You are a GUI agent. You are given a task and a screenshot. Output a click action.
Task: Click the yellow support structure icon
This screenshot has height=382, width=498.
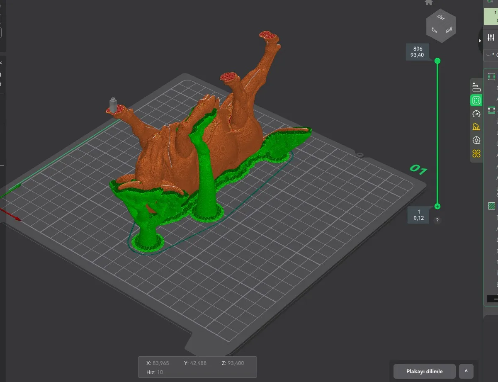(476, 127)
